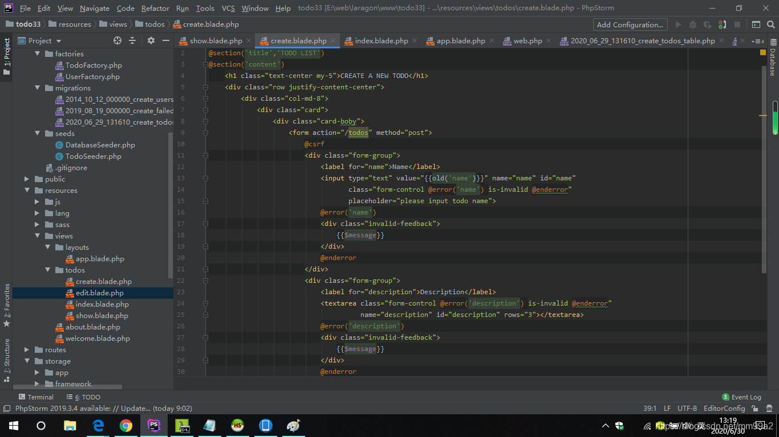The width and height of the screenshot is (779, 437).
Task: Hide the Project panel with minus icon
Action: [x=166, y=40]
